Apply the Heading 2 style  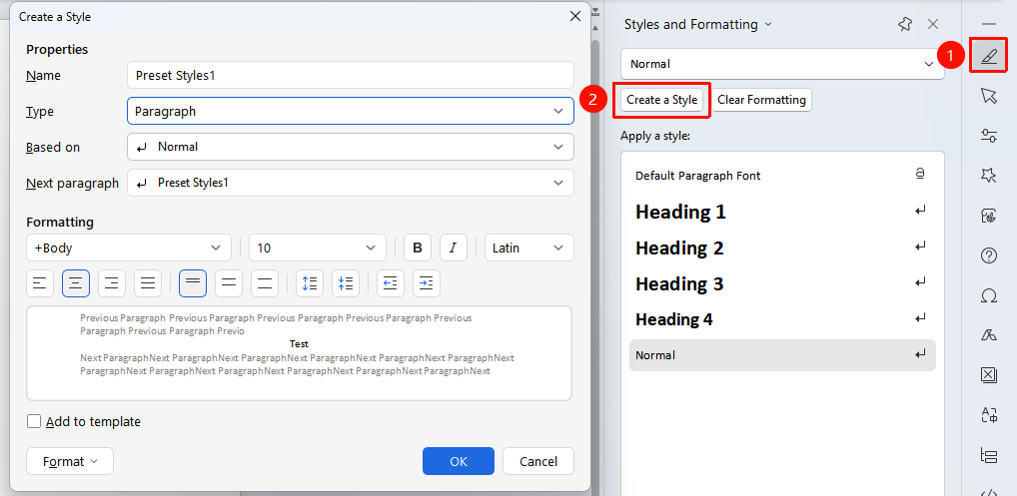tap(782, 248)
